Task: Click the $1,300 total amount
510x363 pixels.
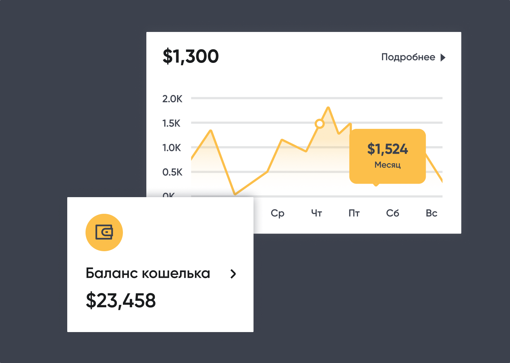Action: tap(190, 56)
